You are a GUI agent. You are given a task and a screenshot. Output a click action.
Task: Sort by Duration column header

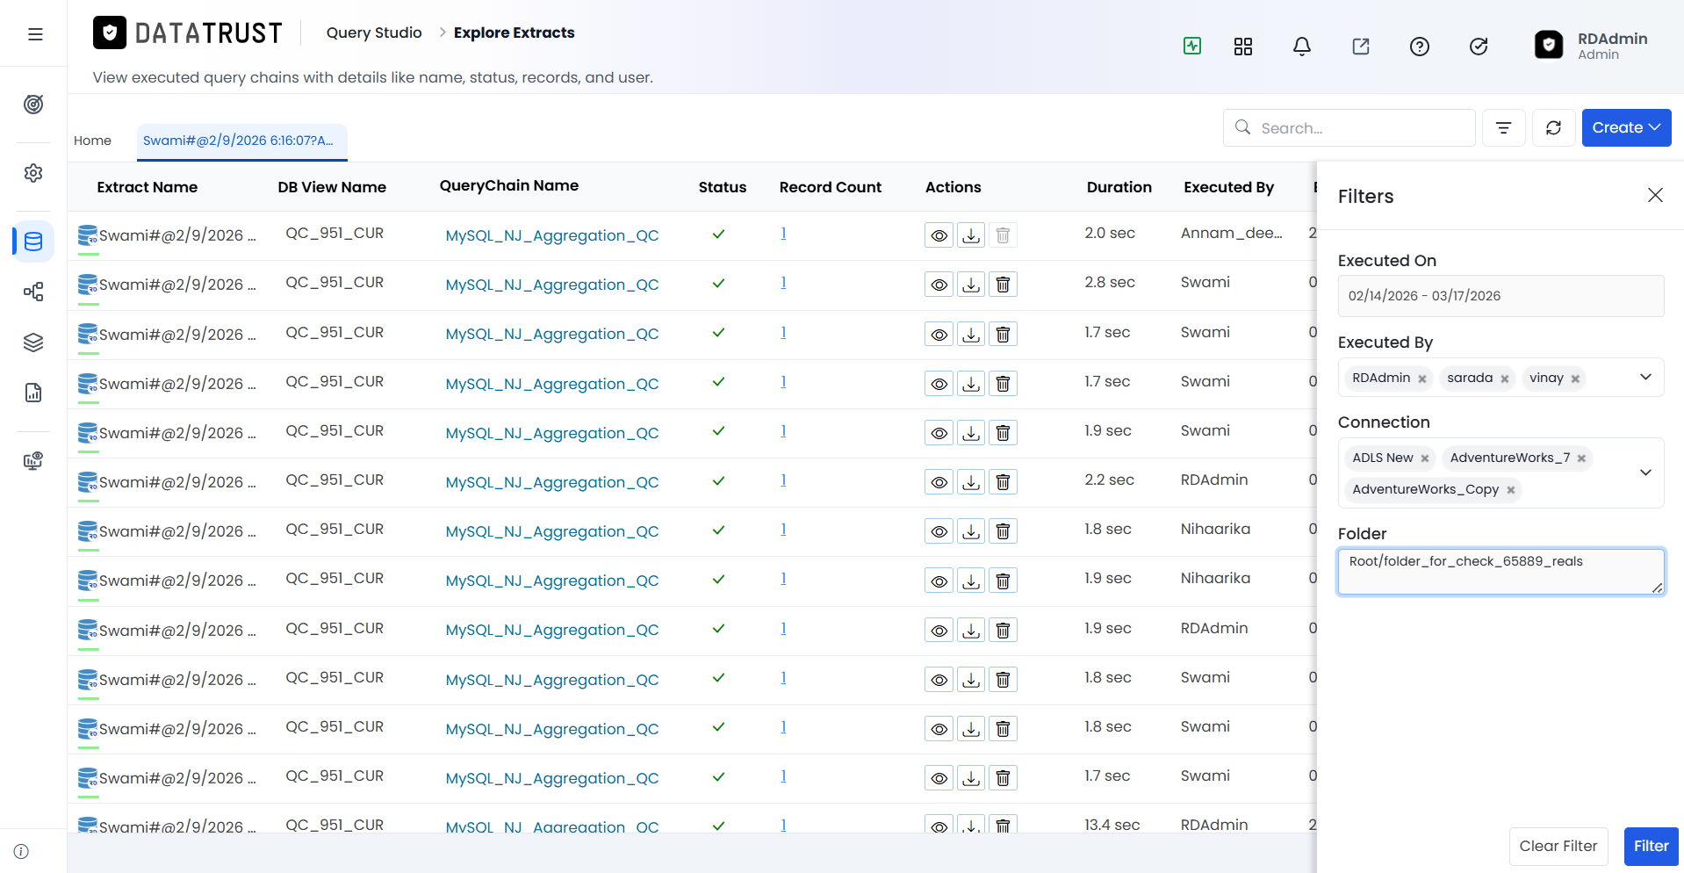click(1119, 187)
